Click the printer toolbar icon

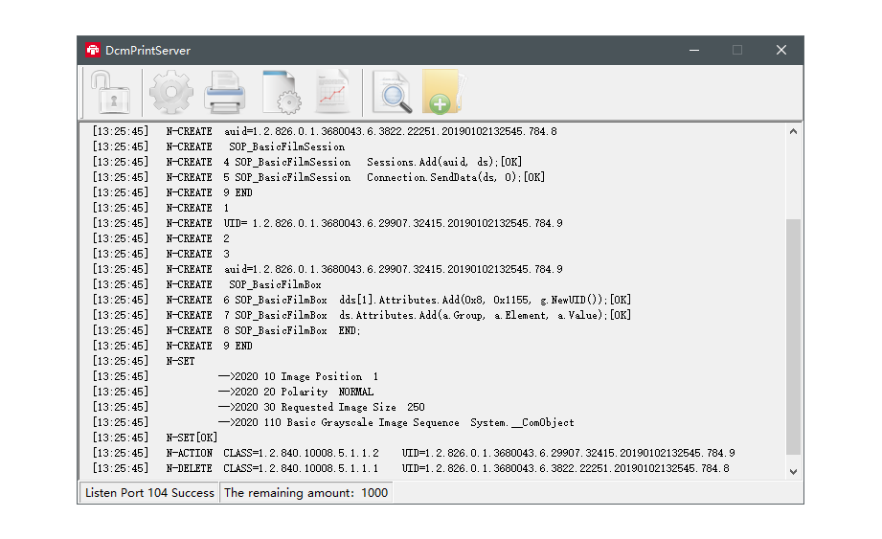[x=224, y=92]
